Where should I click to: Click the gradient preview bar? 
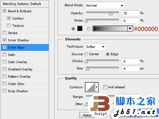110,29
